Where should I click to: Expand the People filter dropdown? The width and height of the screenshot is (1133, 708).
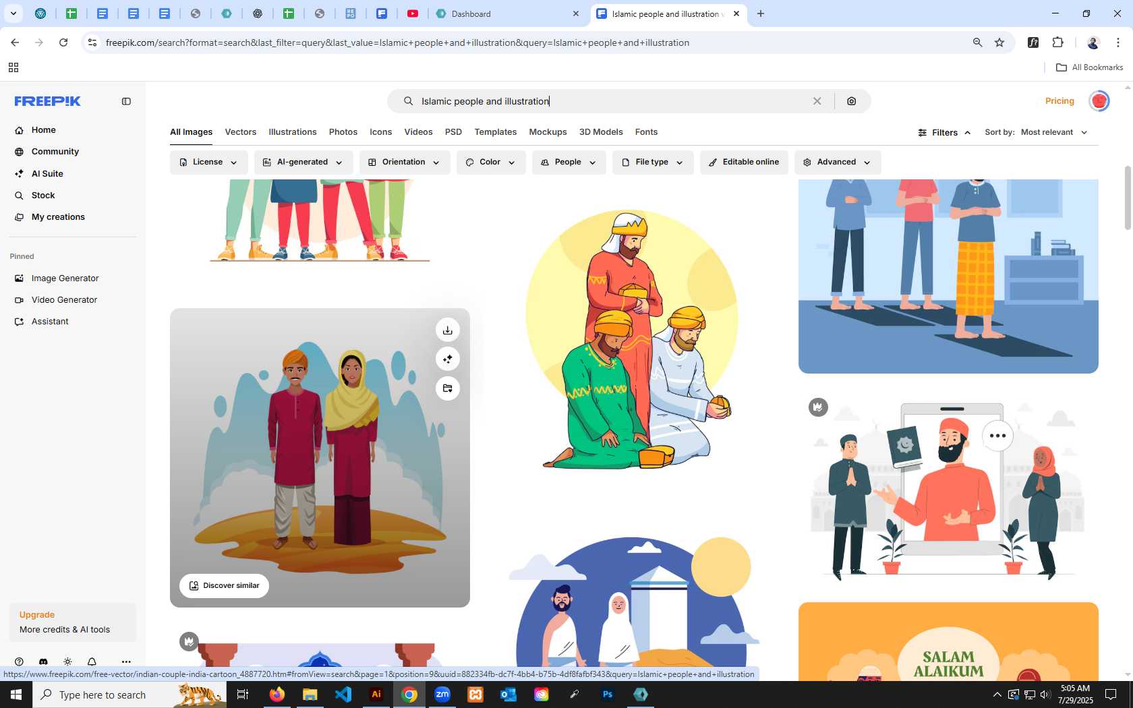click(569, 163)
